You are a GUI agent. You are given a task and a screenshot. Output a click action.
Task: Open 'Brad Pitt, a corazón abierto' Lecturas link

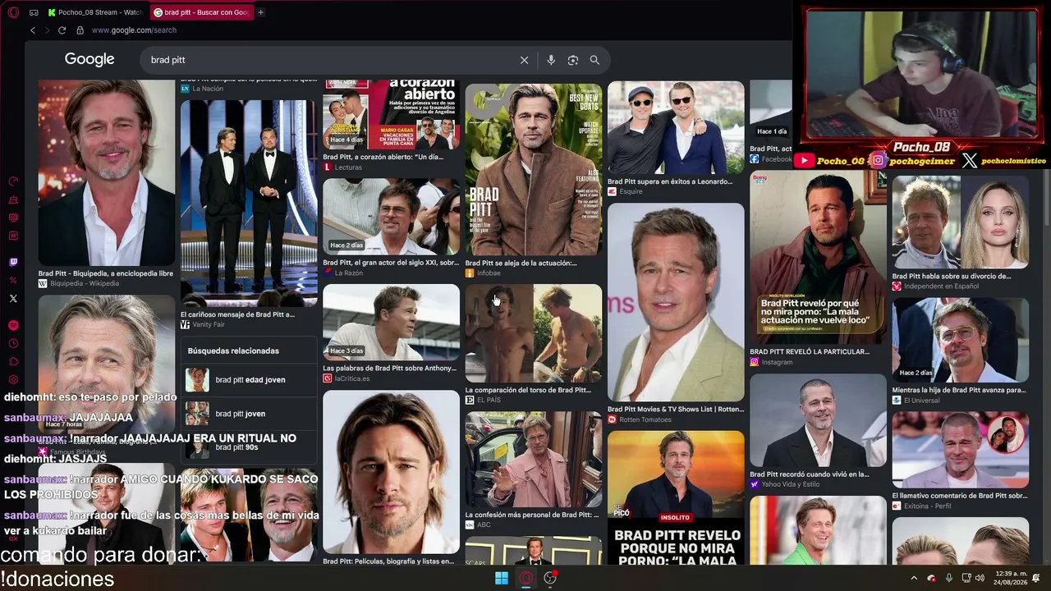383,157
